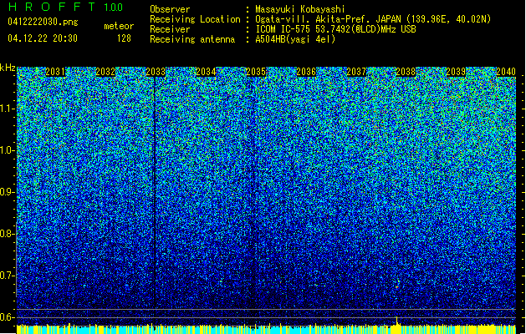Click the A504HB(yagi 4el) antenna text

tap(295, 39)
